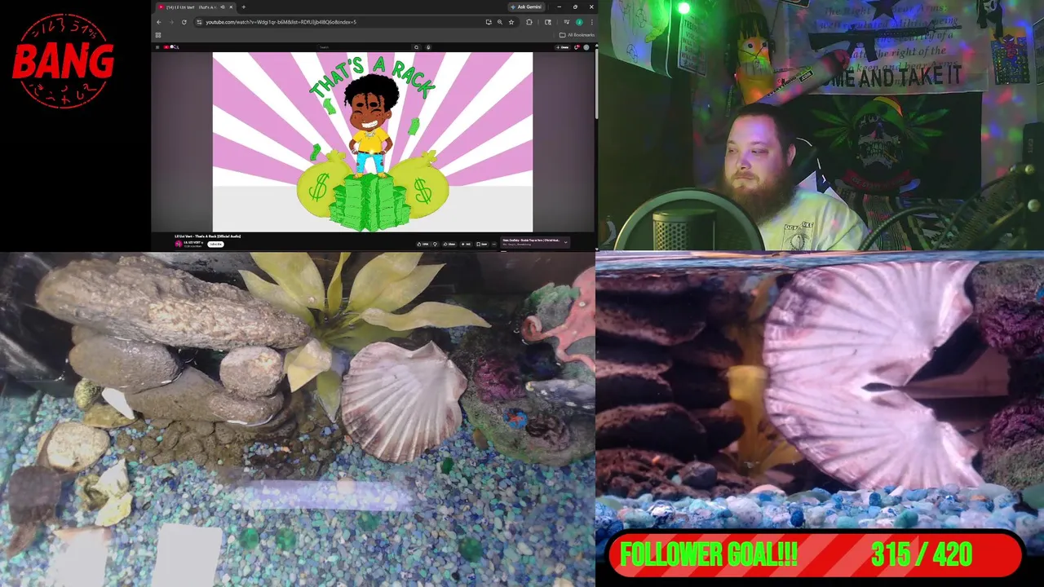Open the Chrome extensions puzzle icon
The width and height of the screenshot is (1044, 587).
click(529, 22)
